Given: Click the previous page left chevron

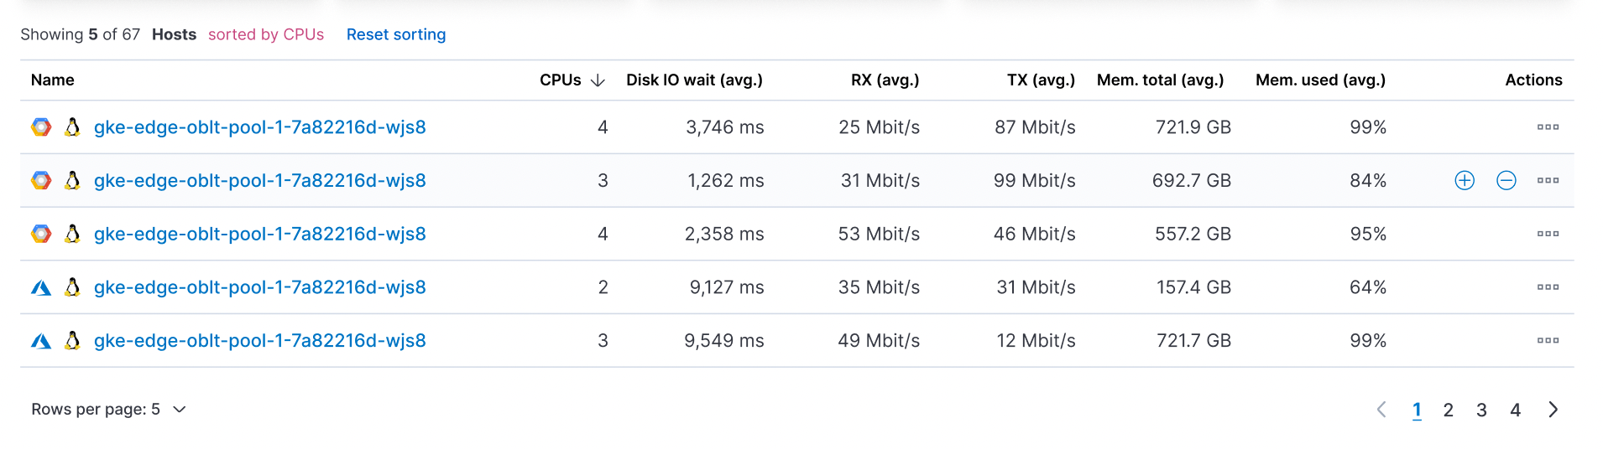Looking at the screenshot, I should pyautogui.click(x=1381, y=410).
